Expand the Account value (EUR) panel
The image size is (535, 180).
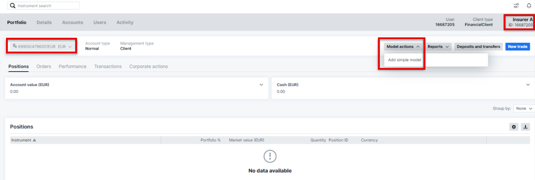pyautogui.click(x=261, y=85)
